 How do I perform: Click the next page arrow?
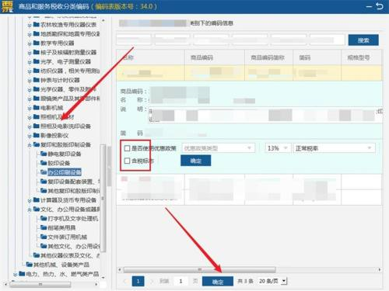[x=152, y=281]
